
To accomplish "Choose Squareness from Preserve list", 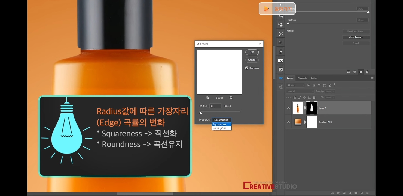I will [x=221, y=124].
